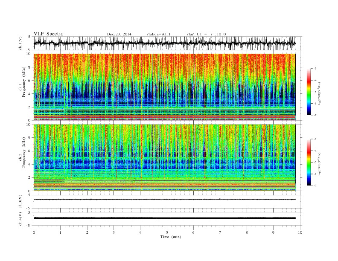Click the time axis tick label "10"
This screenshot has height=261, width=338.
click(x=300, y=232)
